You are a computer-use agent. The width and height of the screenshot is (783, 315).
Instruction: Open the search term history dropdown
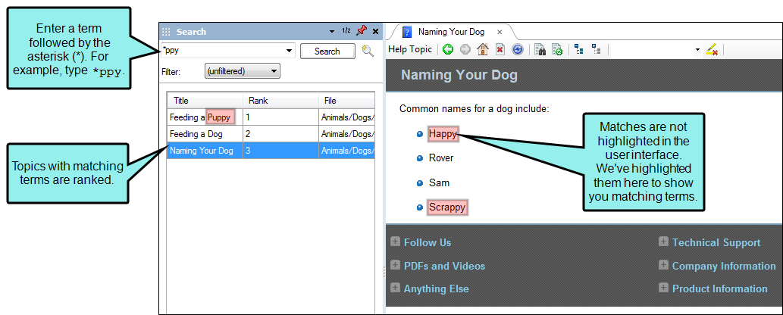(x=289, y=51)
